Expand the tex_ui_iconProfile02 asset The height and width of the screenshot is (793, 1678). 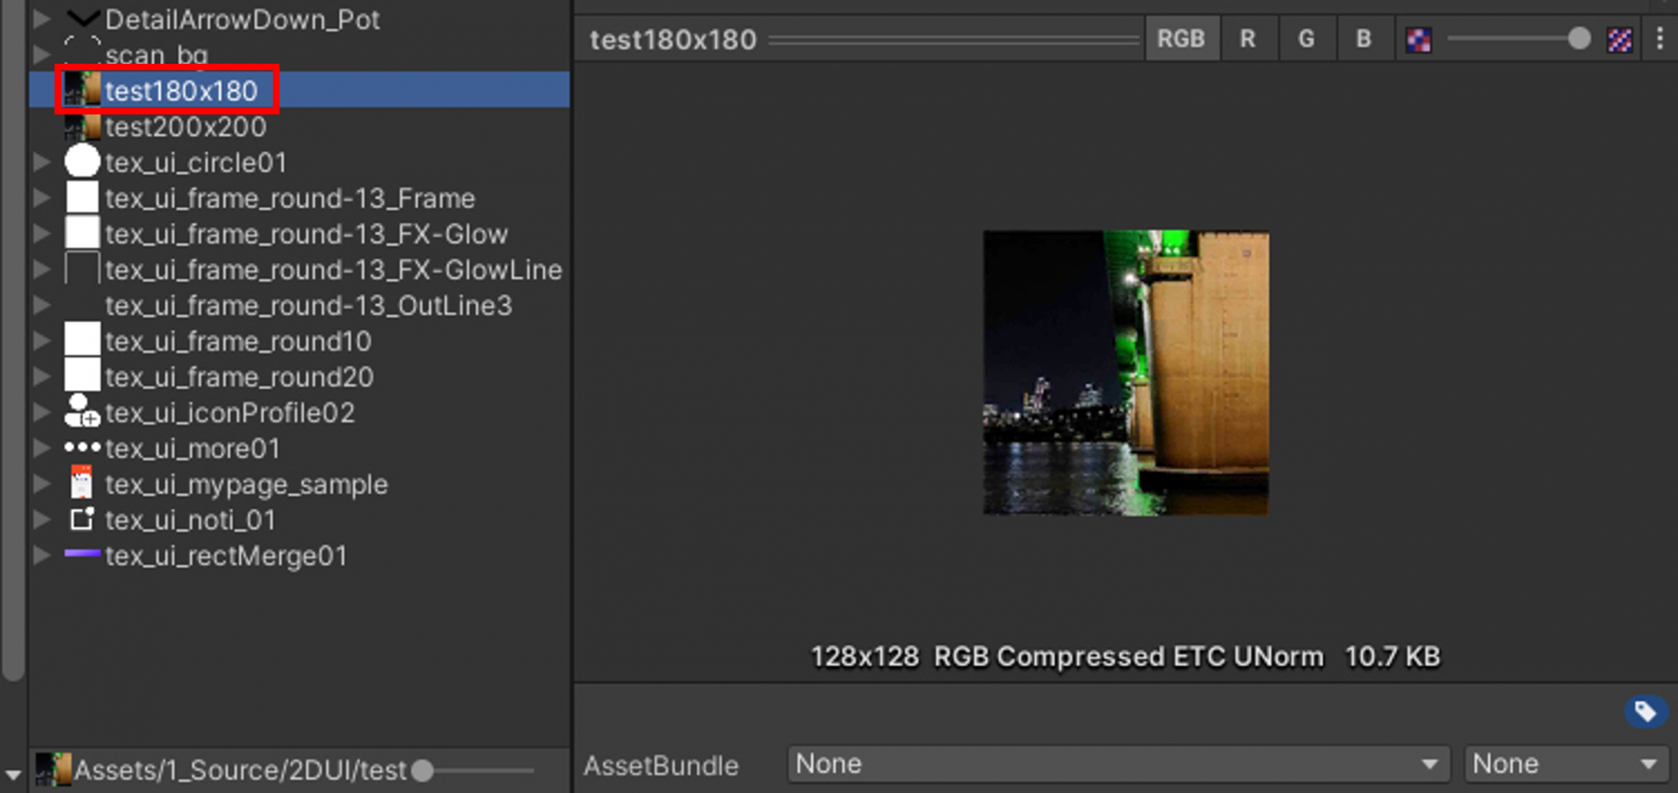[41, 412]
